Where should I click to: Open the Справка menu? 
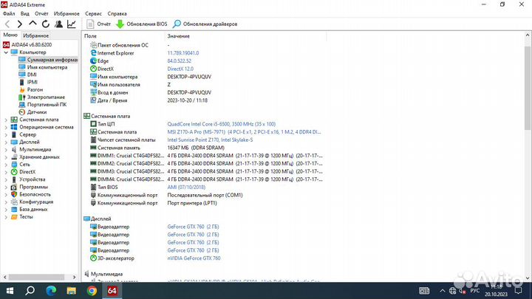coord(117,13)
